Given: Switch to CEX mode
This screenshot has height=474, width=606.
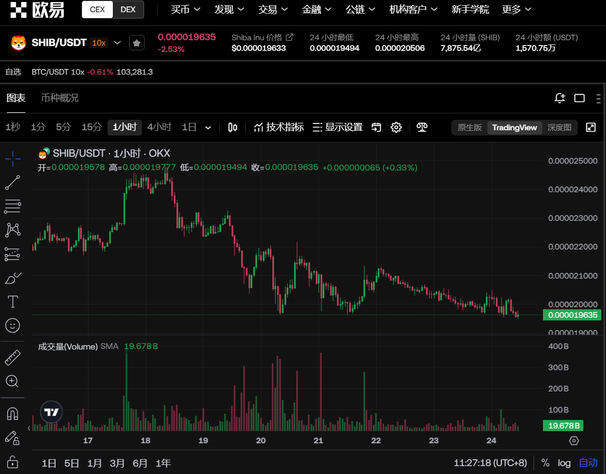Looking at the screenshot, I should [x=97, y=10].
